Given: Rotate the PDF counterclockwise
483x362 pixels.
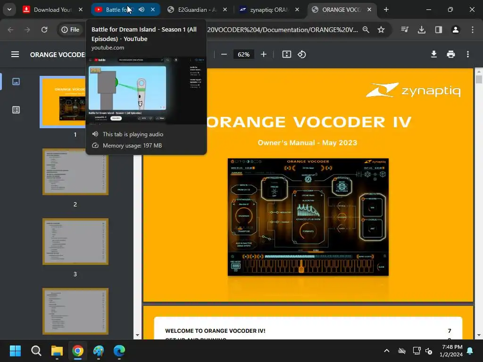Looking at the screenshot, I should [x=302, y=55].
